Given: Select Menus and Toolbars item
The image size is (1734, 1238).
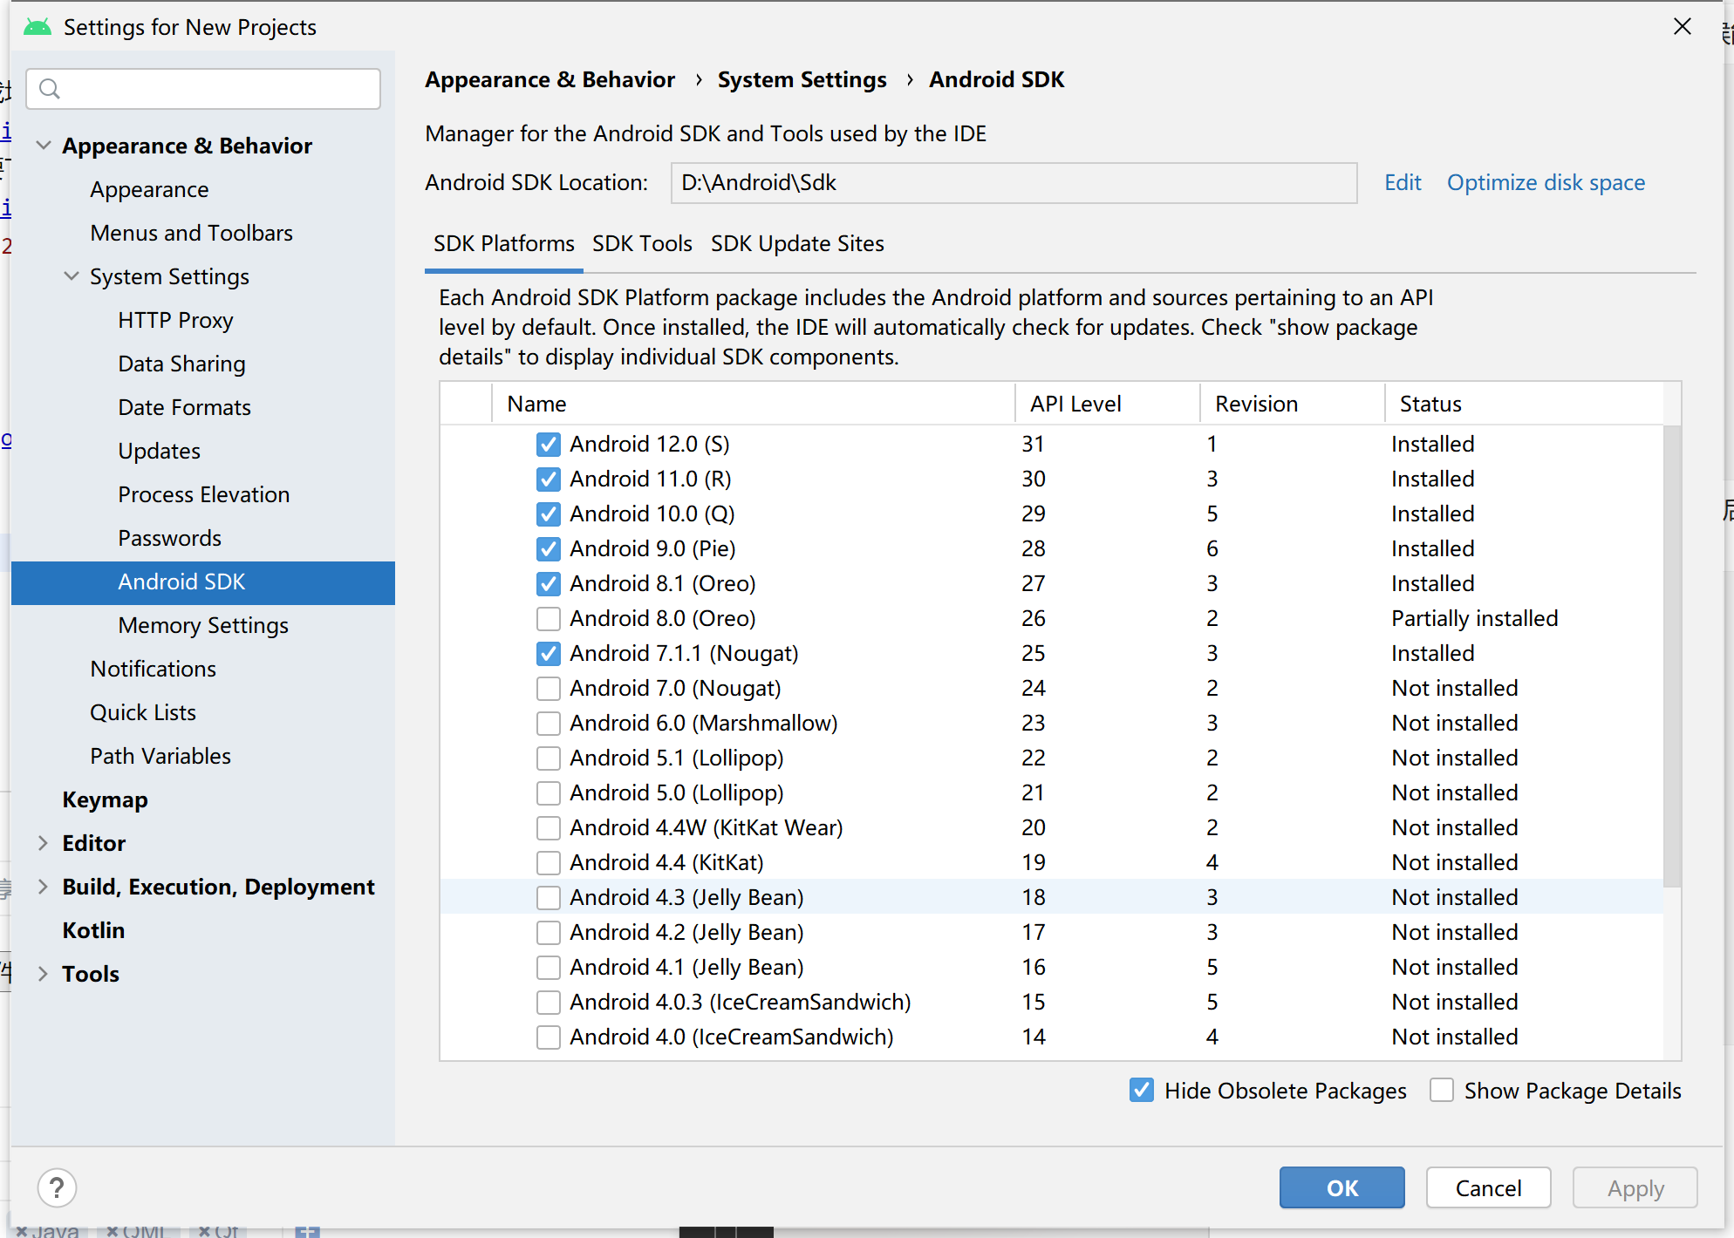Looking at the screenshot, I should click(191, 233).
